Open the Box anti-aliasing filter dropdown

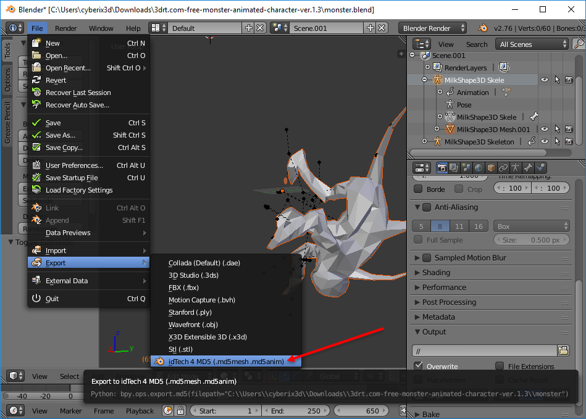pos(532,226)
